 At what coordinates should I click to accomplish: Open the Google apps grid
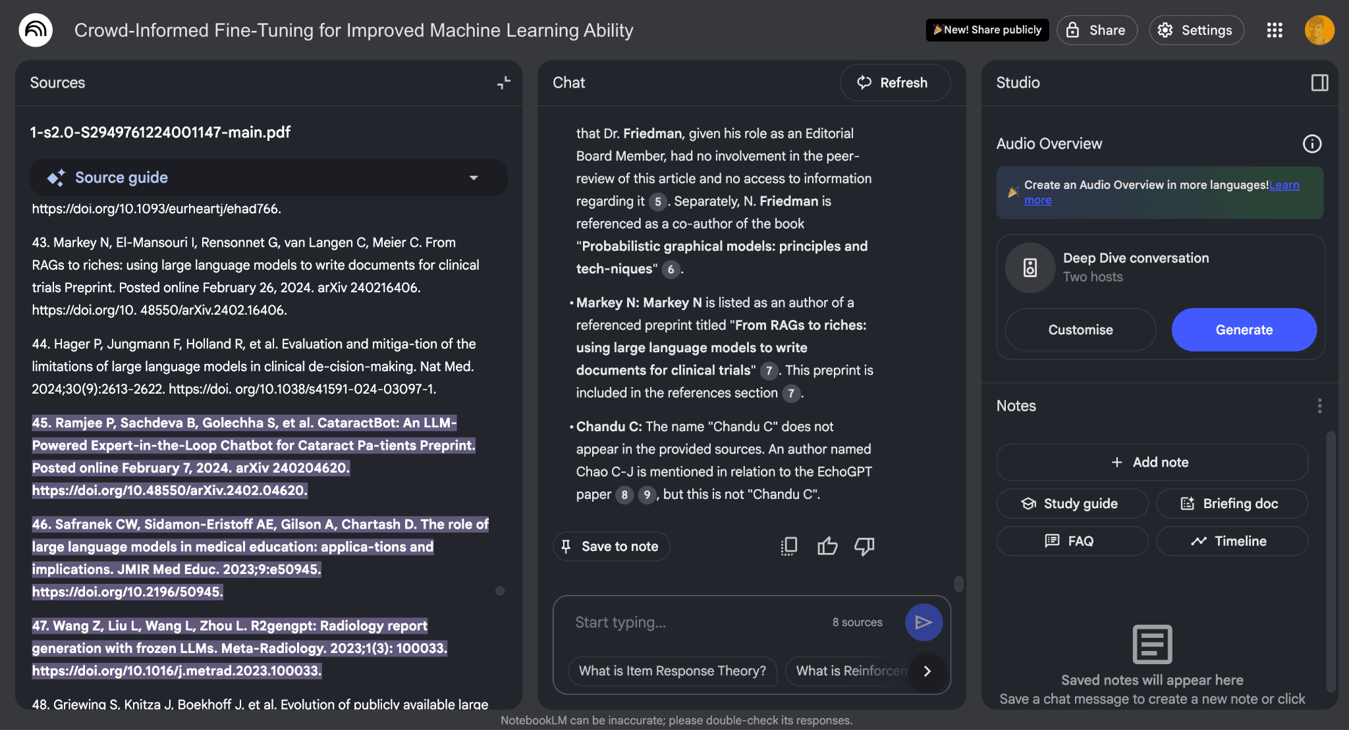point(1275,30)
